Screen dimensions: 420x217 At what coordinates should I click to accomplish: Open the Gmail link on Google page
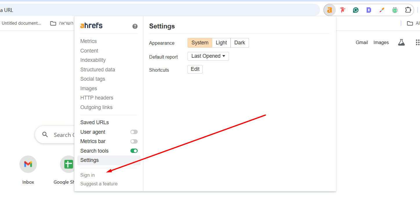(x=362, y=43)
